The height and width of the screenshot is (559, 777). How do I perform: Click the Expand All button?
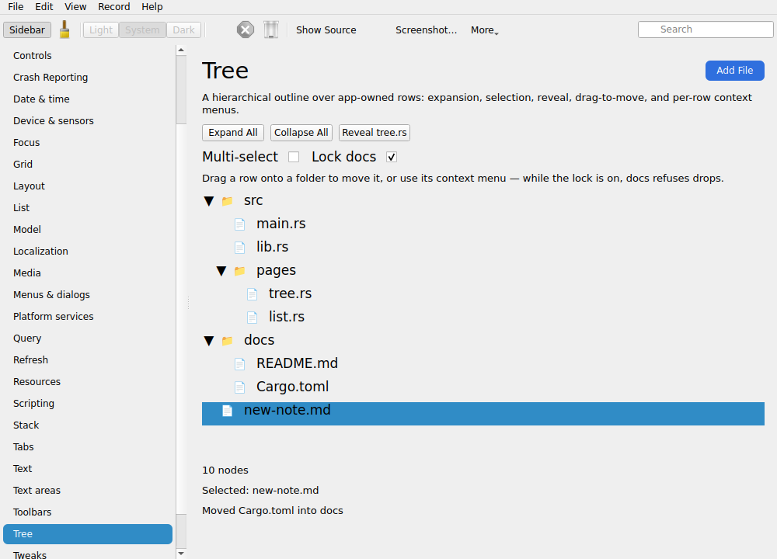pos(233,133)
